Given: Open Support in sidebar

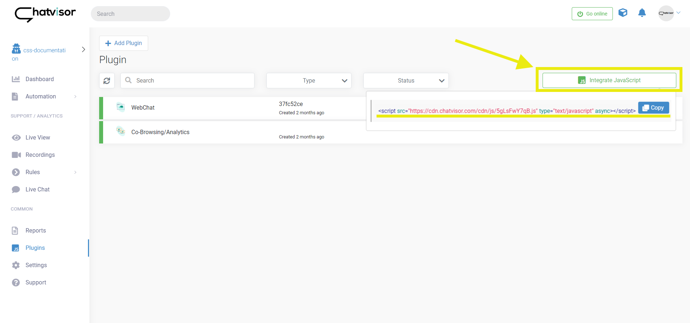Looking at the screenshot, I should click(36, 282).
